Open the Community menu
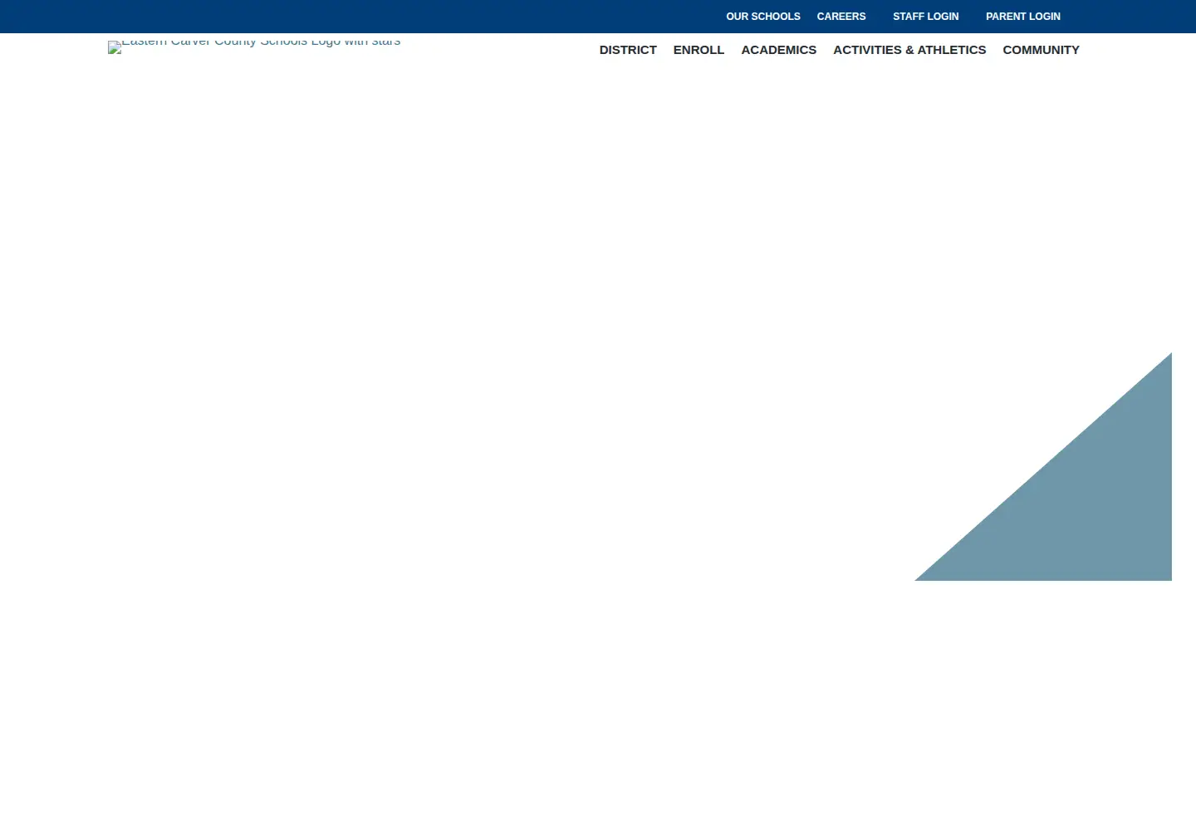Screen dimensions: 1196x831 (1041, 50)
